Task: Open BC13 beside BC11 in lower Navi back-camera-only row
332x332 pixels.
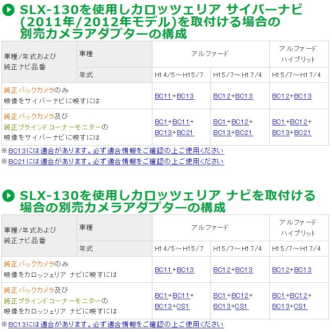Action: pos(185,270)
